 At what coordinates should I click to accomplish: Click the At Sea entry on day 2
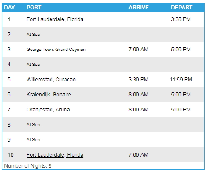33,35
